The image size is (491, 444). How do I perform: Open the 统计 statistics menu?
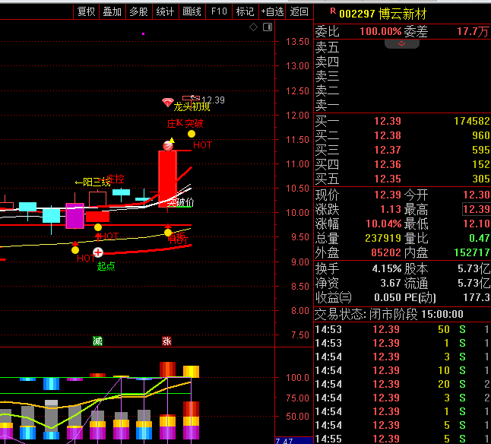coord(165,11)
